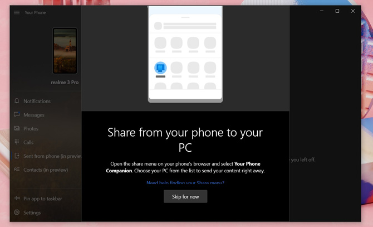Close the Your Phone window
Image resolution: width=373 pixels, height=227 pixels.
(353, 11)
